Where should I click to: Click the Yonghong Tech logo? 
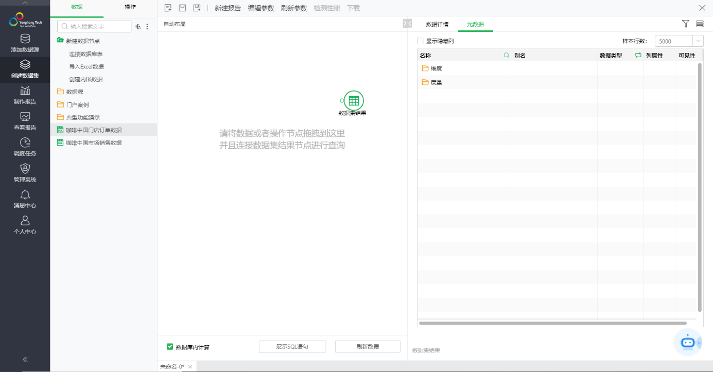coord(25,20)
